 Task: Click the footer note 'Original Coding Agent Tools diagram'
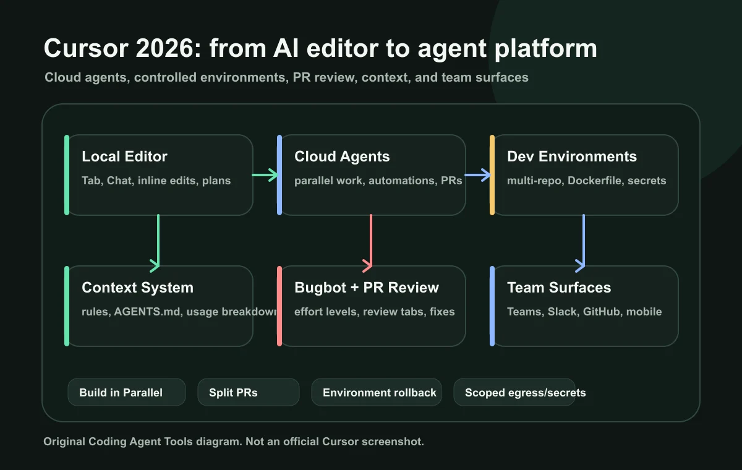tap(234, 442)
